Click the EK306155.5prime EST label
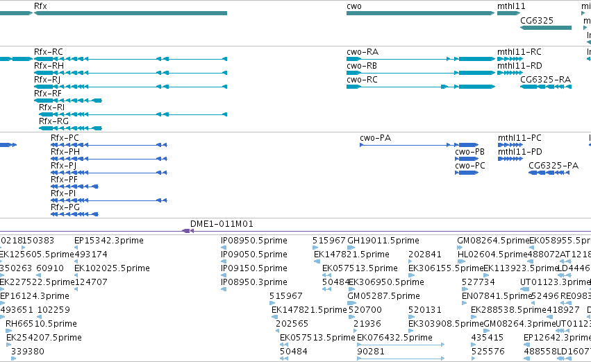591x362 pixels. point(446,268)
